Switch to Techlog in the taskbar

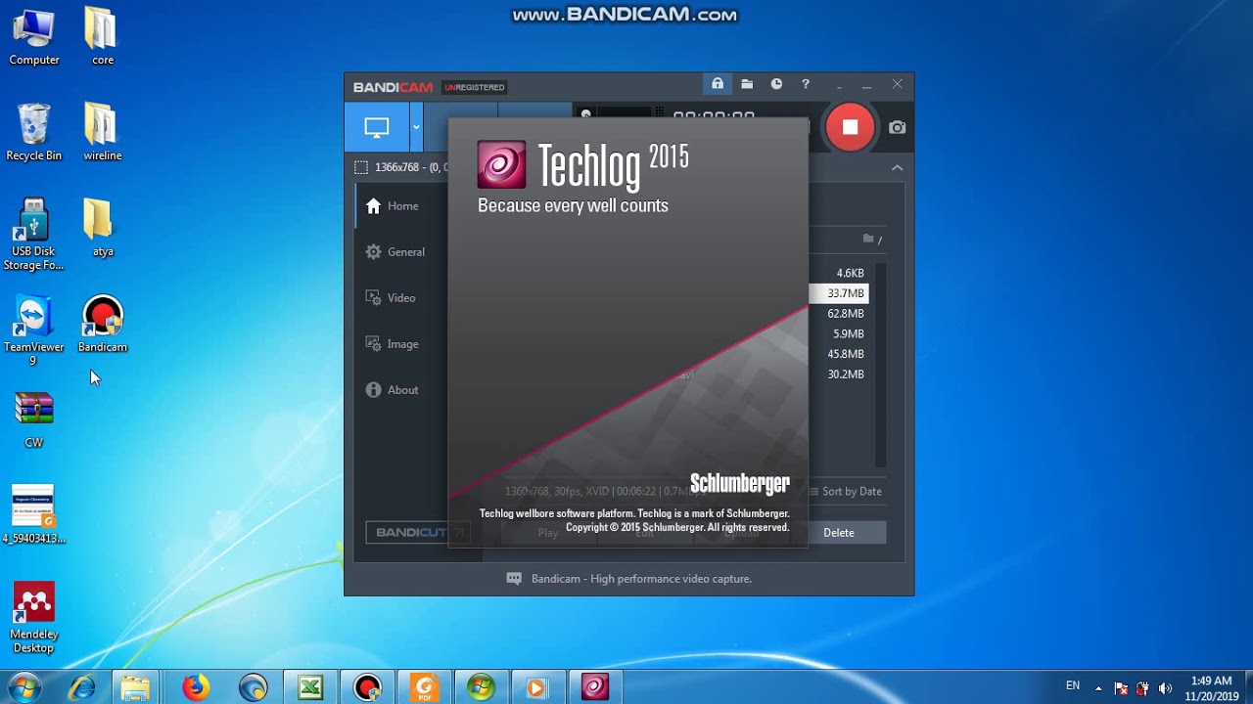pos(594,687)
